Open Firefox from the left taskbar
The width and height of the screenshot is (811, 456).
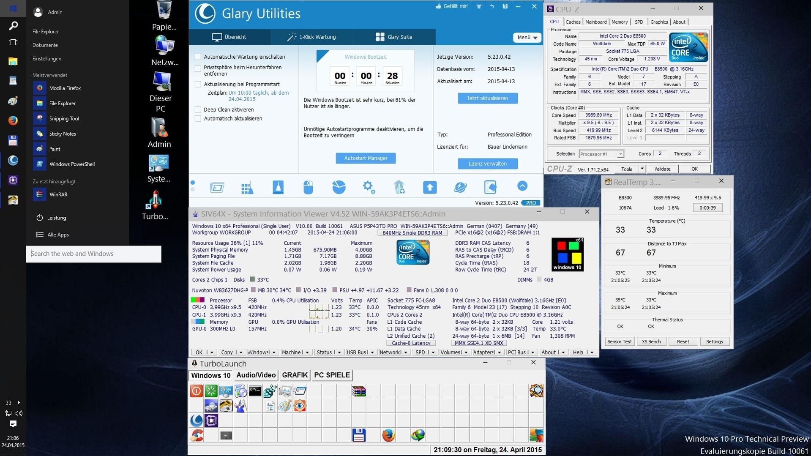pos(13,120)
